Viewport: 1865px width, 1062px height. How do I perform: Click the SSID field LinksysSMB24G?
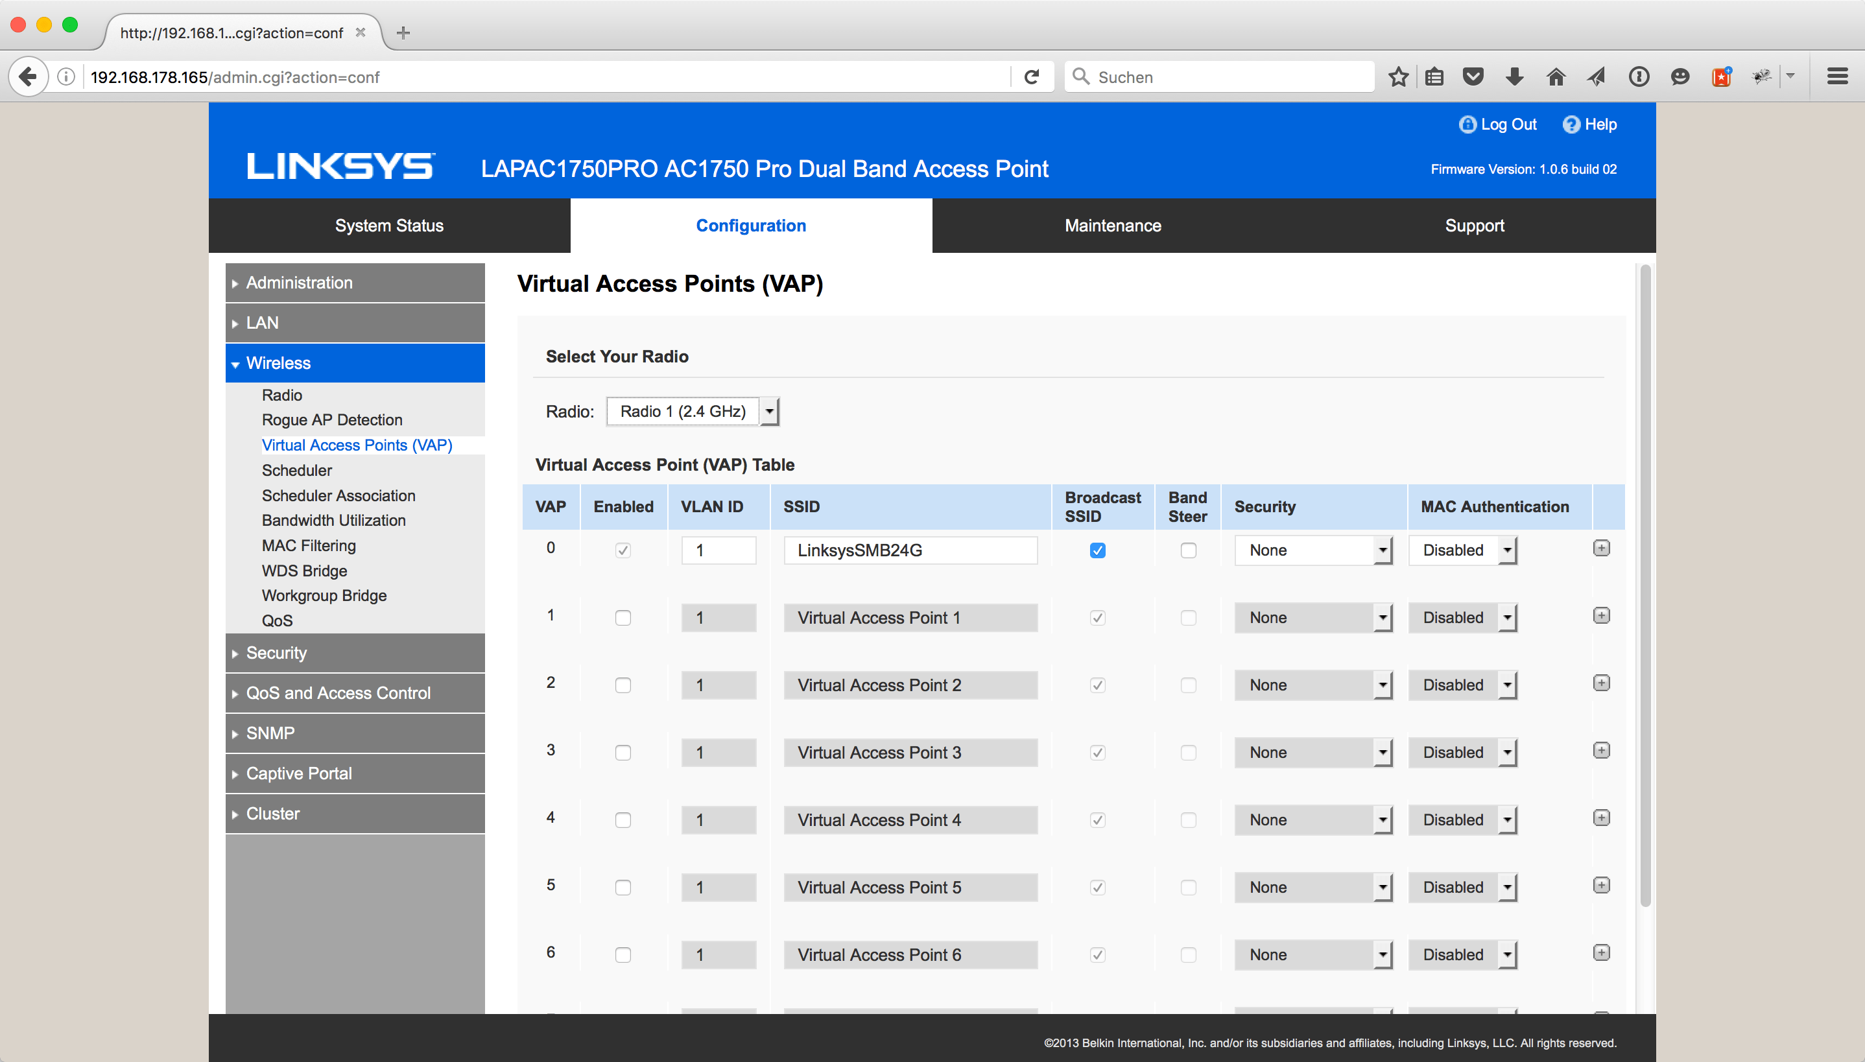click(x=910, y=550)
